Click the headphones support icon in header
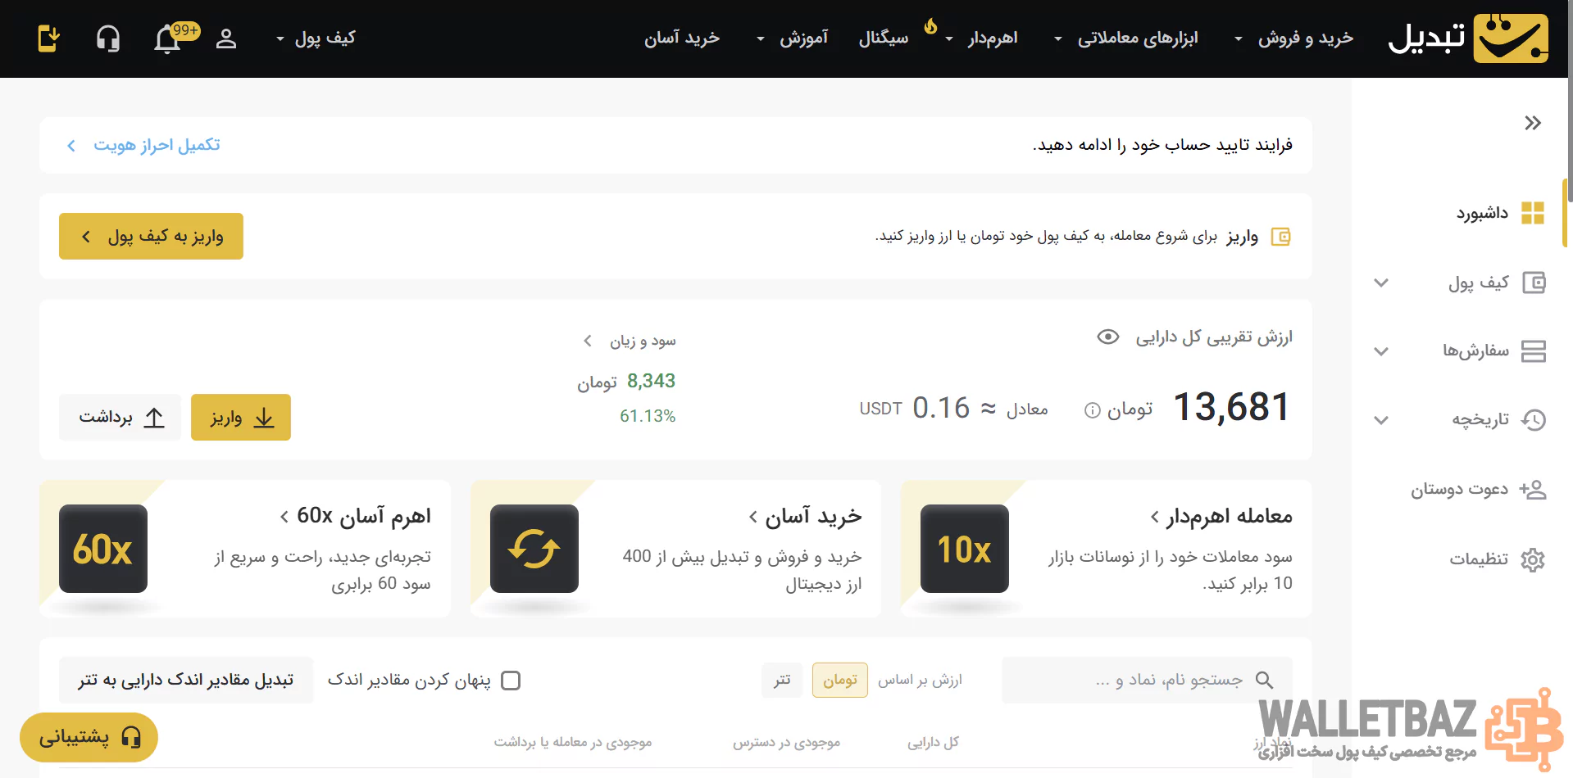 [x=108, y=38]
